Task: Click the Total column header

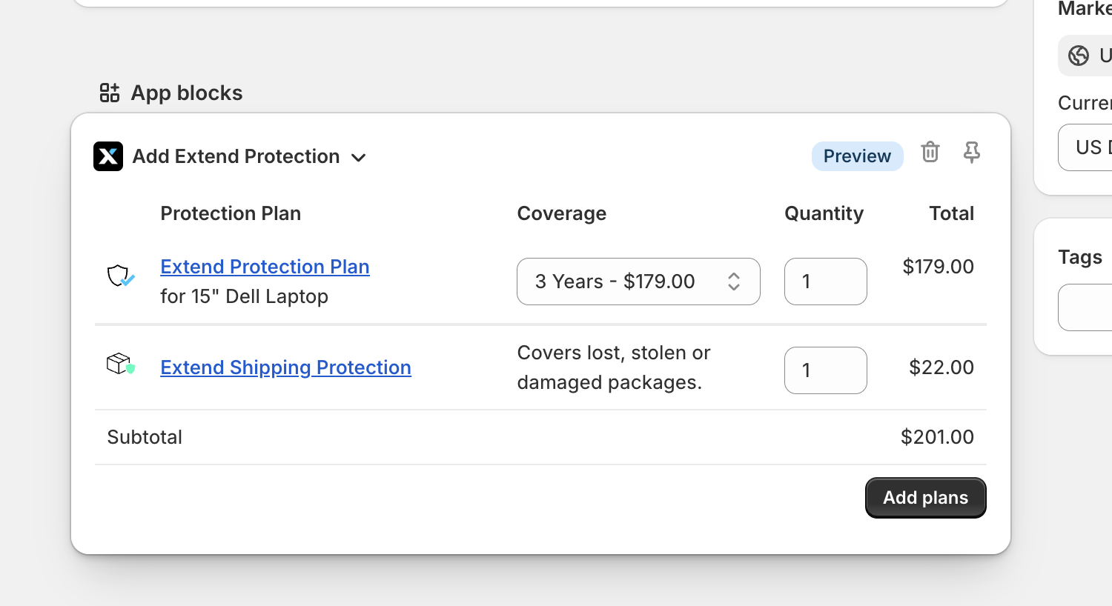Action: coord(951,213)
